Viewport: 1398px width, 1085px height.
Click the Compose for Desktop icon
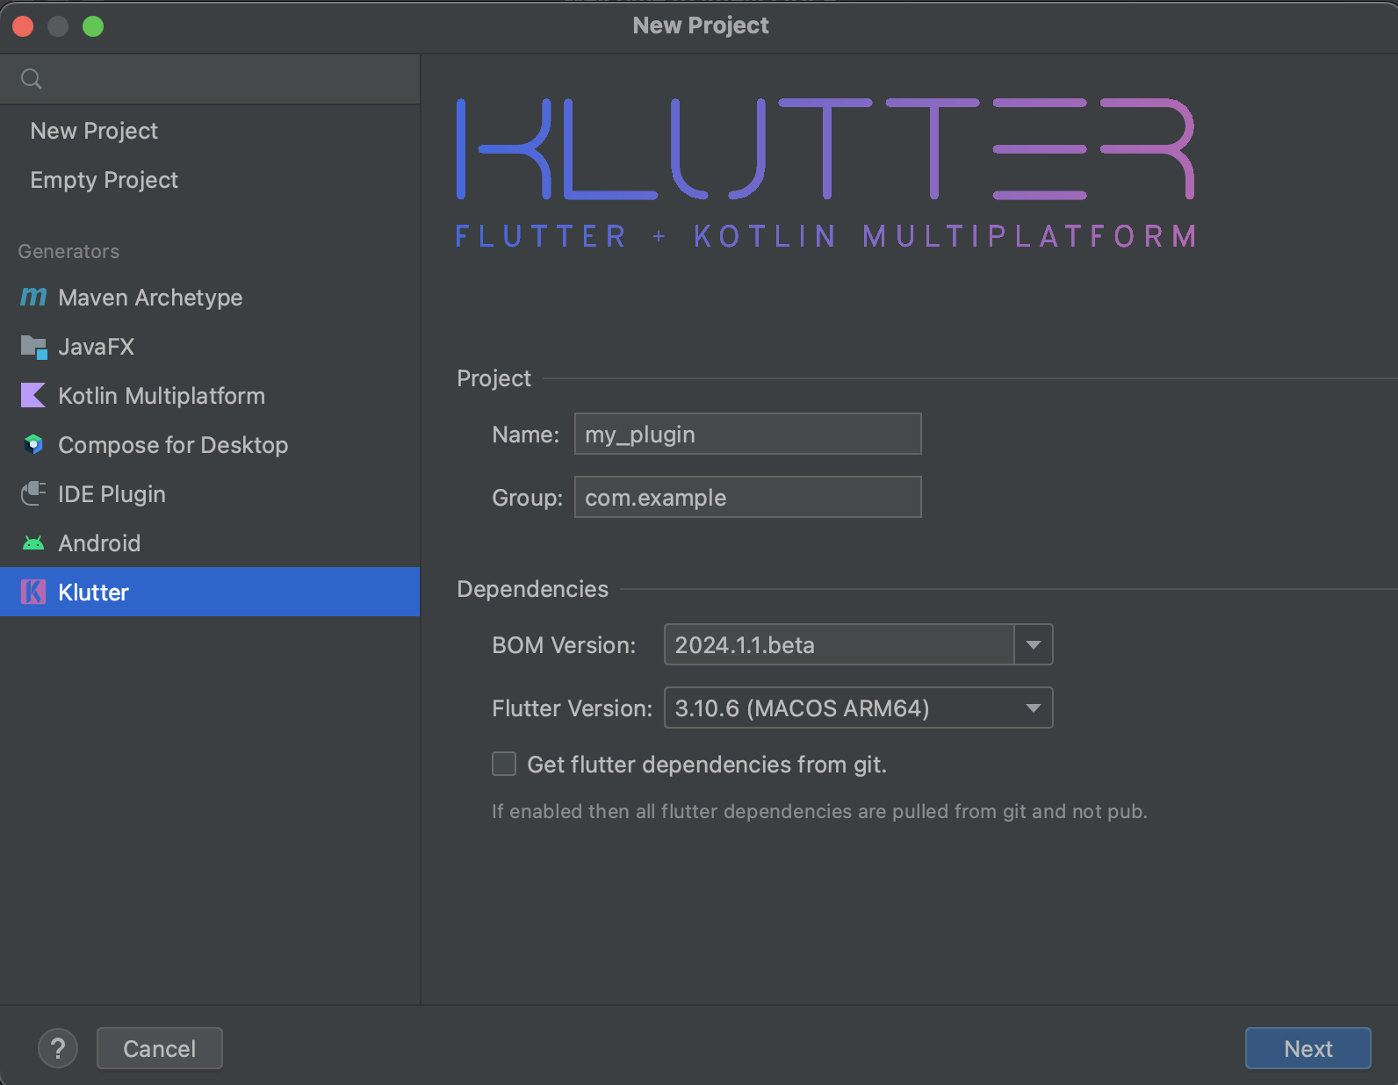point(33,445)
